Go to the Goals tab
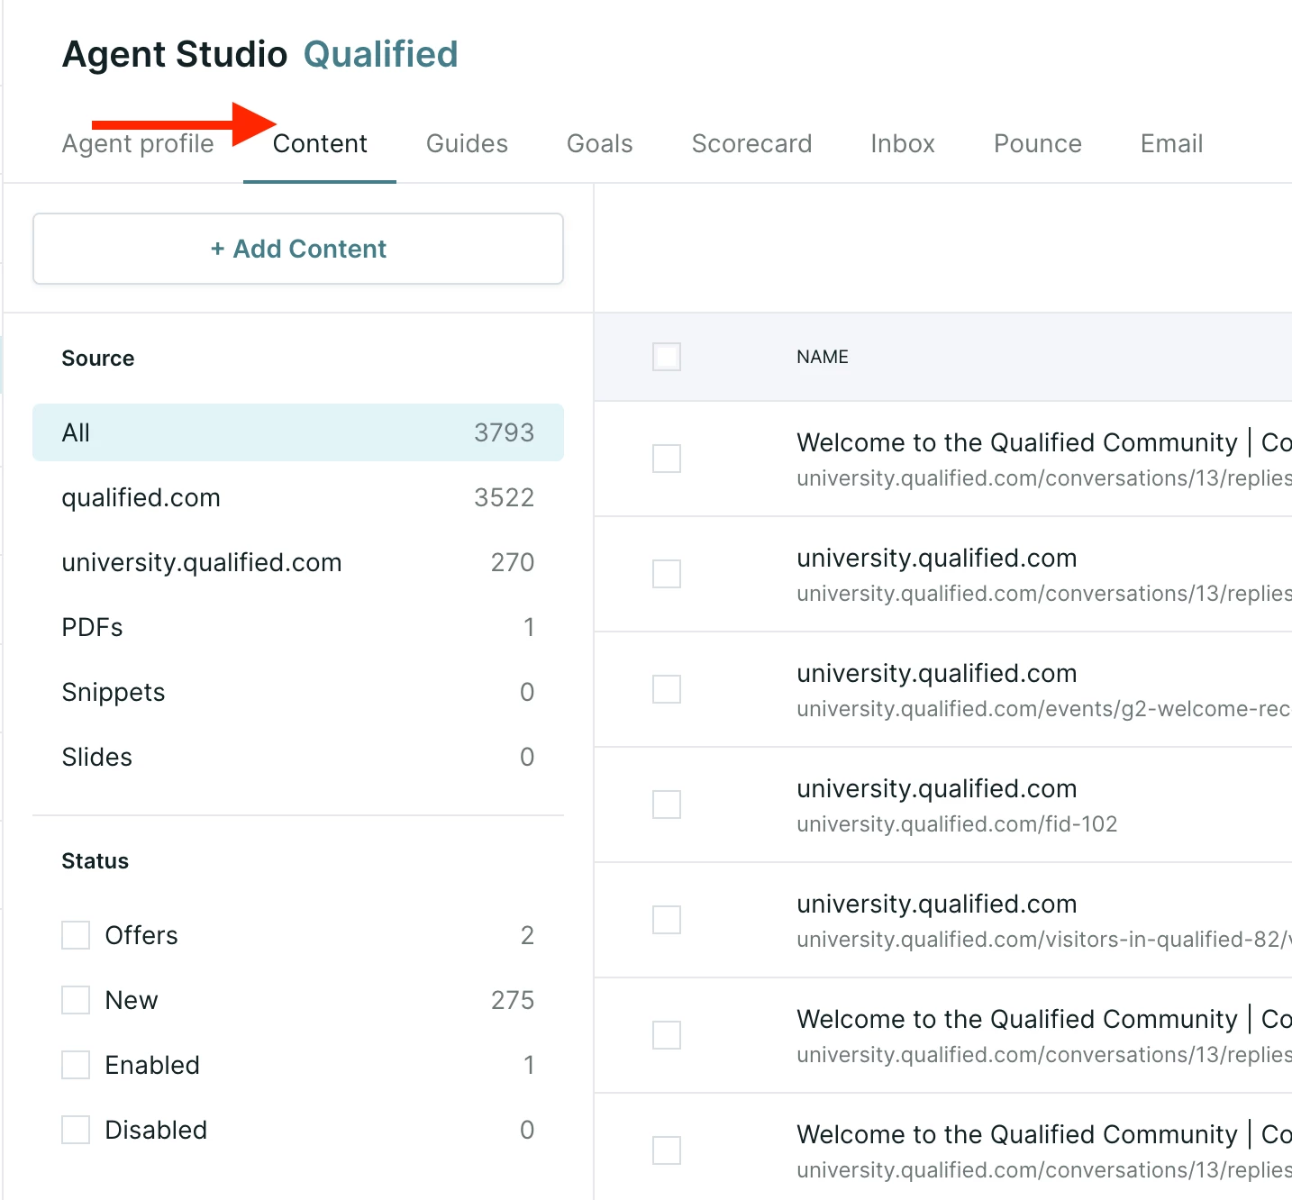This screenshot has width=1292, height=1200. (x=599, y=144)
